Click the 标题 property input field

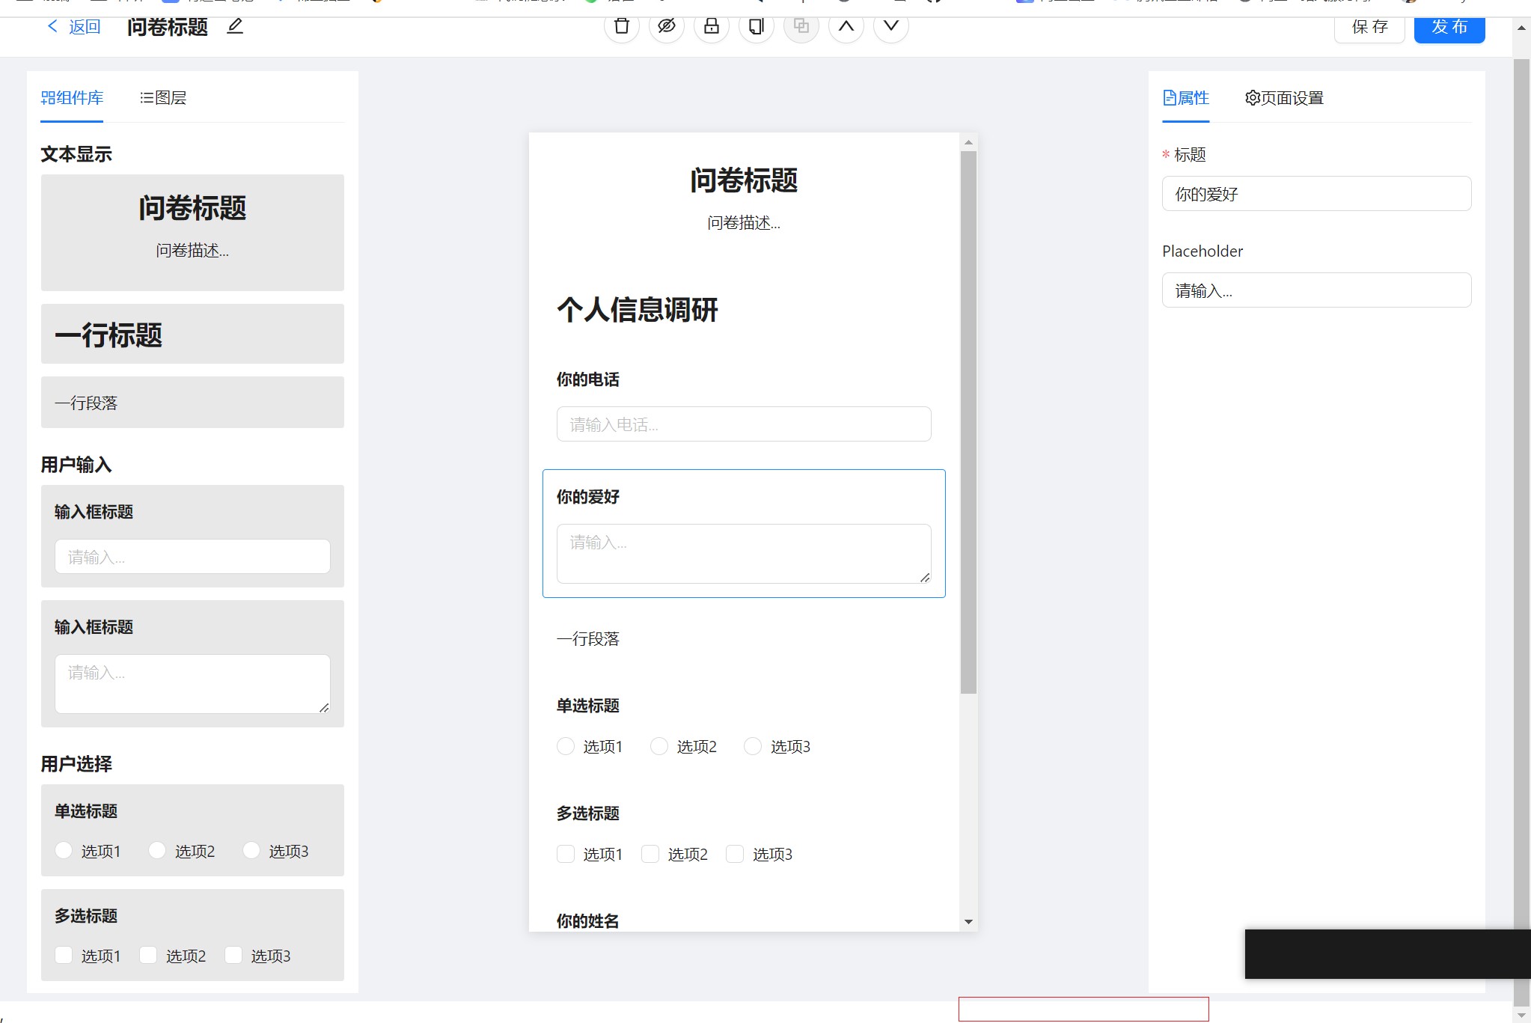(x=1315, y=194)
